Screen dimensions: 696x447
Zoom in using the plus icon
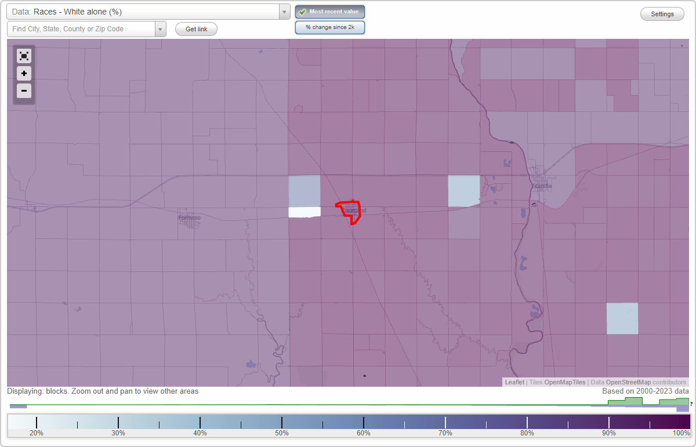coord(24,73)
